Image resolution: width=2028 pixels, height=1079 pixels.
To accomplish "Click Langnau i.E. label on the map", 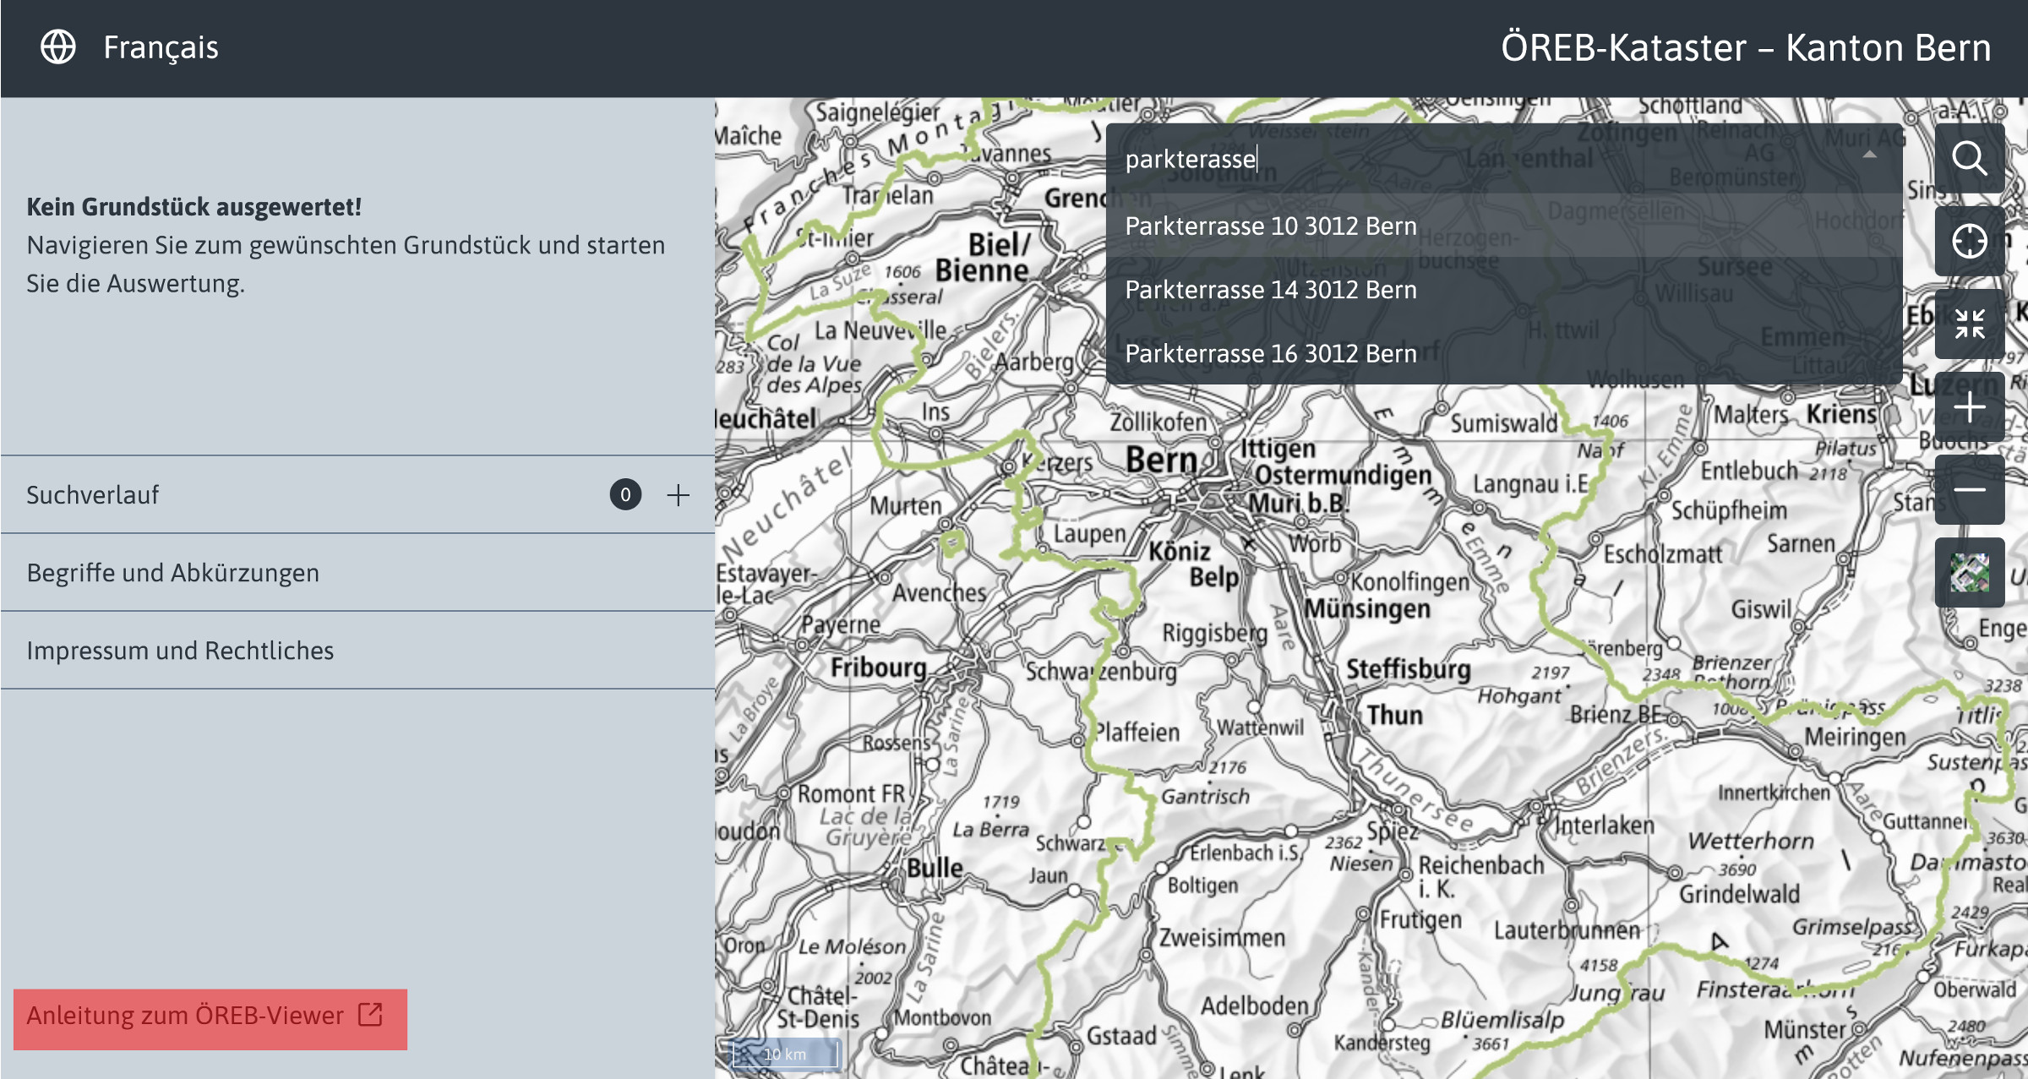I will [x=1531, y=483].
